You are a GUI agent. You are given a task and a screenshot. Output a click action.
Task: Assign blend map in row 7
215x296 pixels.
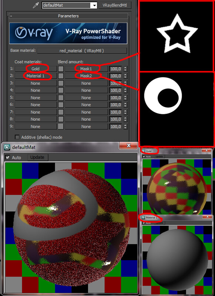pyautogui.click(x=86, y=112)
